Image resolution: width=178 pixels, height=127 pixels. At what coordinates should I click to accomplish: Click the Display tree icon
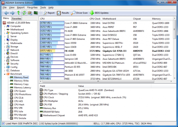[8, 40]
